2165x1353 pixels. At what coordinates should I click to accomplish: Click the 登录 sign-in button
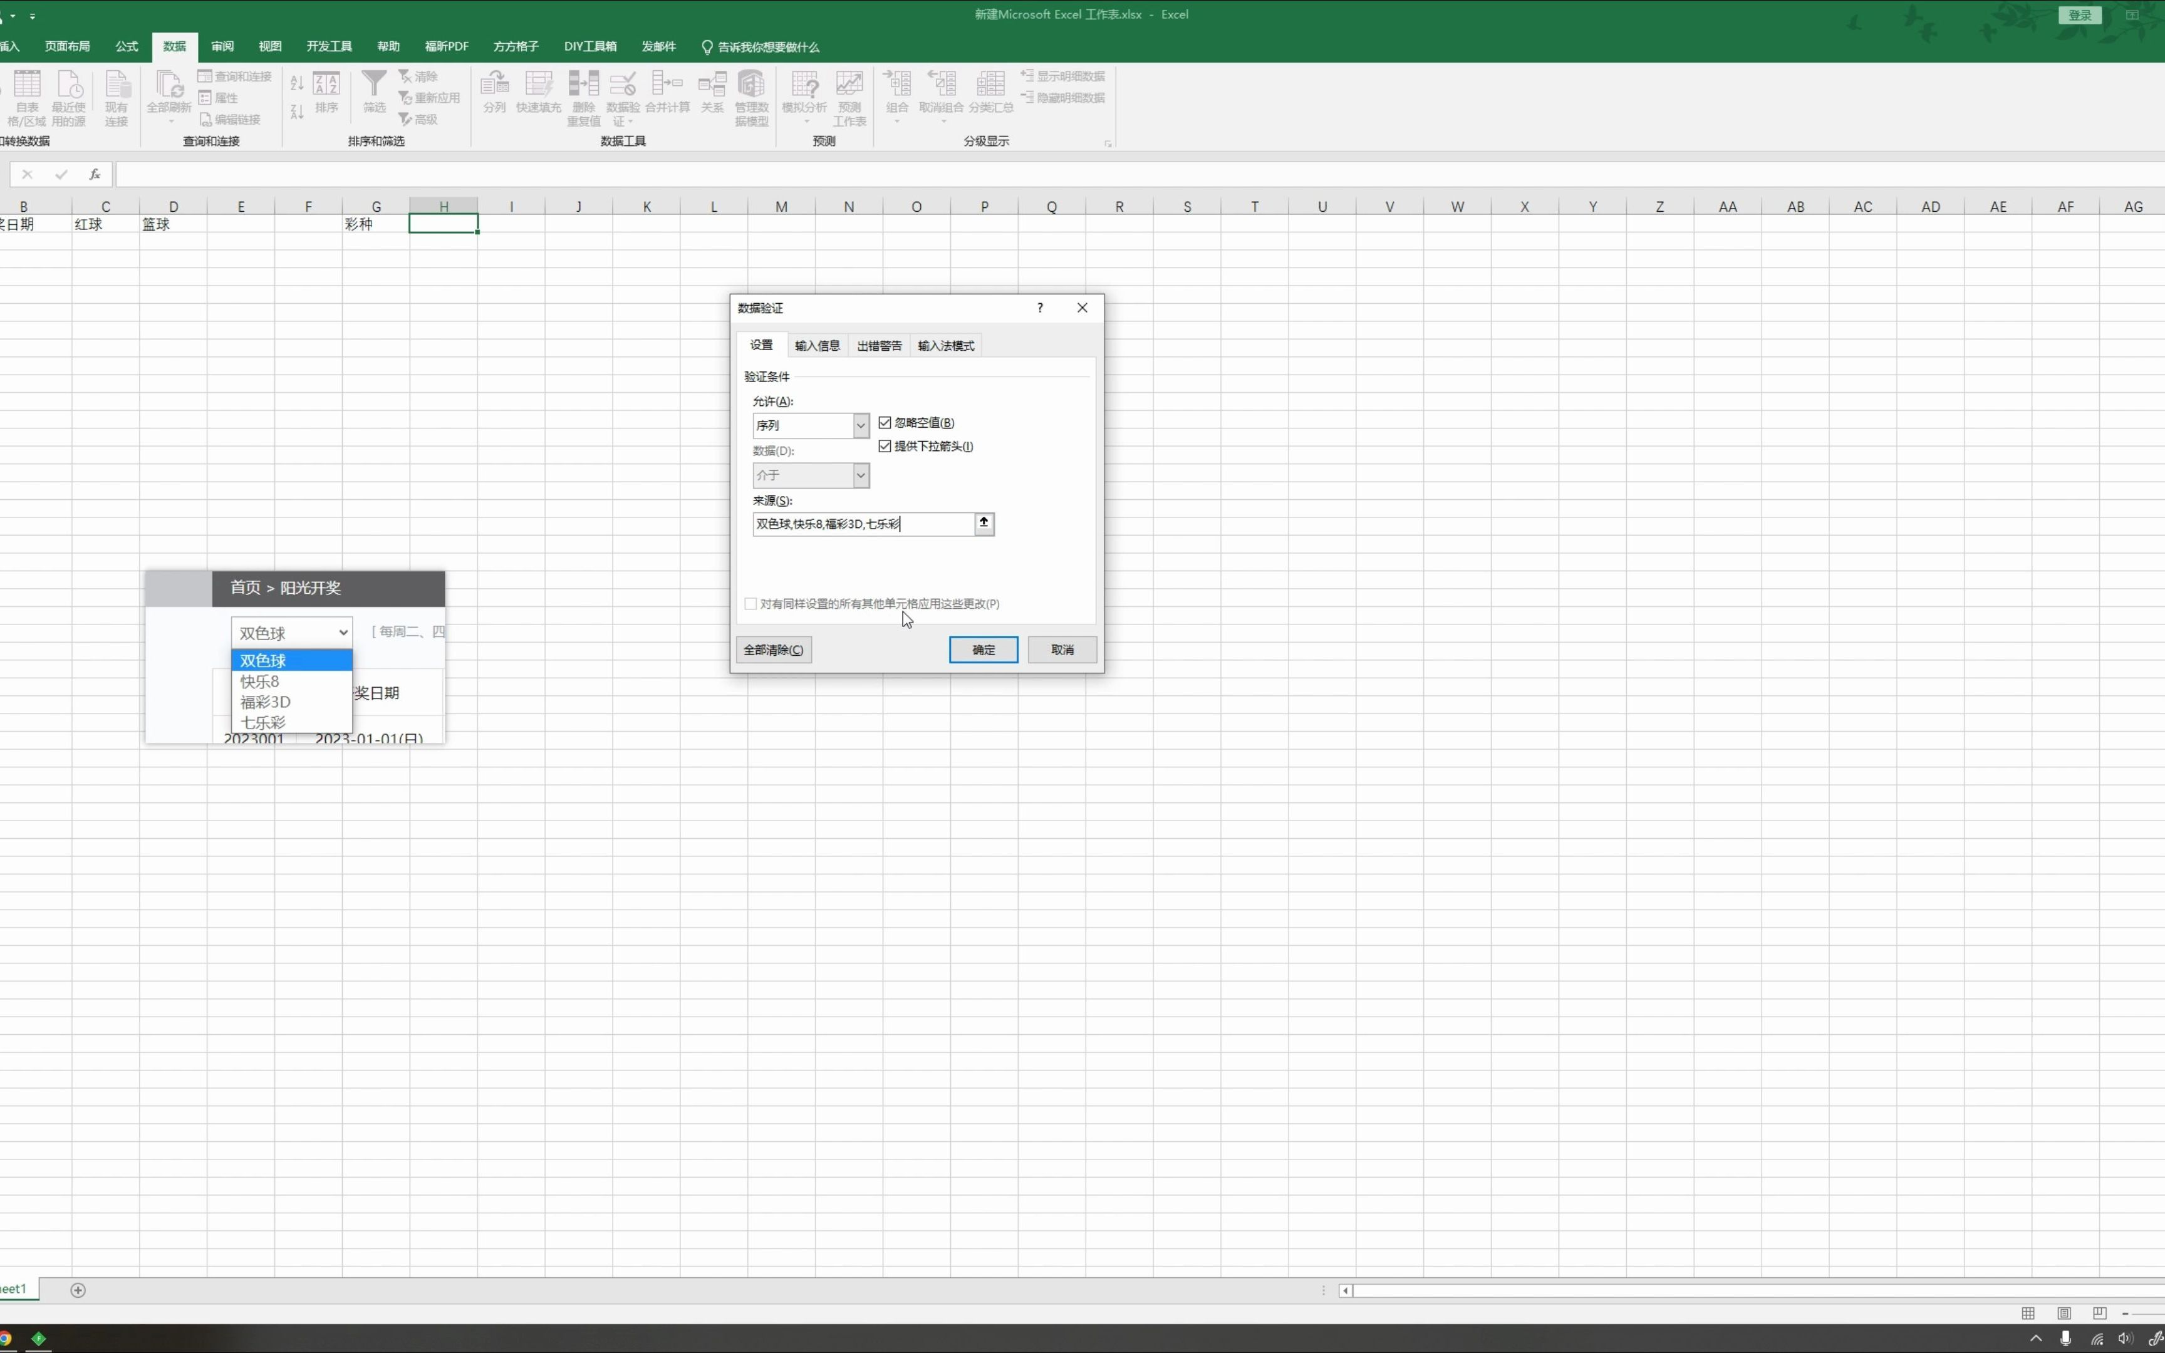[x=2079, y=15]
